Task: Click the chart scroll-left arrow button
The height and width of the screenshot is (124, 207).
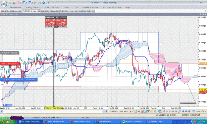Action: pyautogui.click(x=2, y=111)
